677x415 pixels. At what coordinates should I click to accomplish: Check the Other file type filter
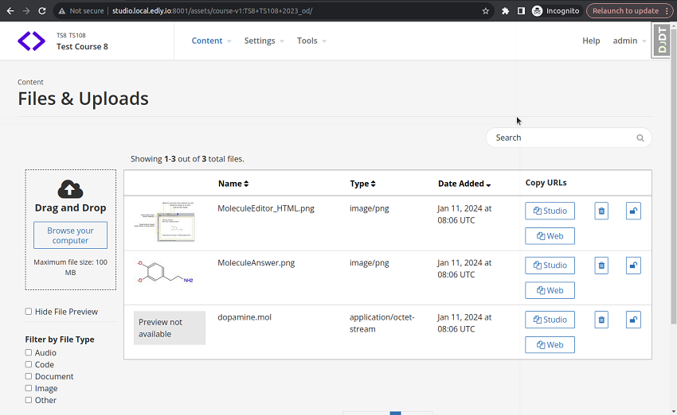coord(29,400)
